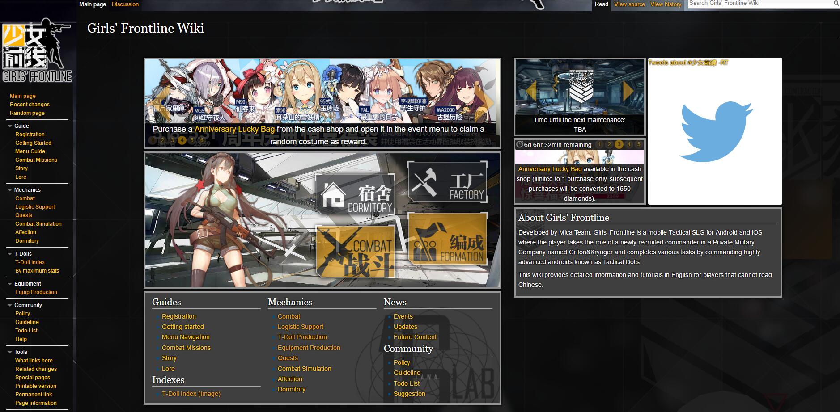Open Combat Simulation in Mechanics list
Screen dimensions: 840x412
(305, 369)
